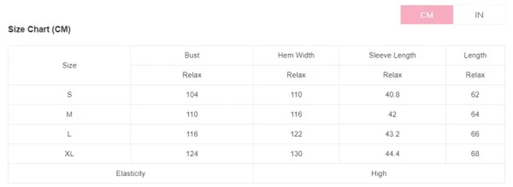Click the Sleeve Length column header
513x187 pixels.
pos(392,55)
